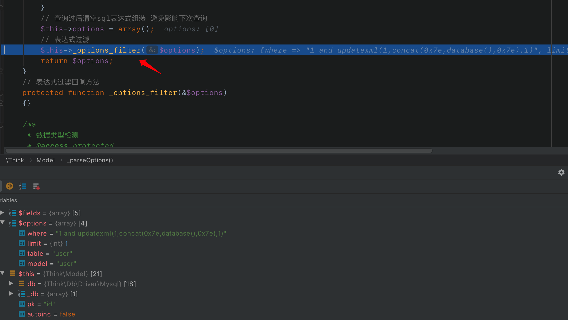Expand the _db array node
The width and height of the screenshot is (568, 320).
click(x=11, y=293)
